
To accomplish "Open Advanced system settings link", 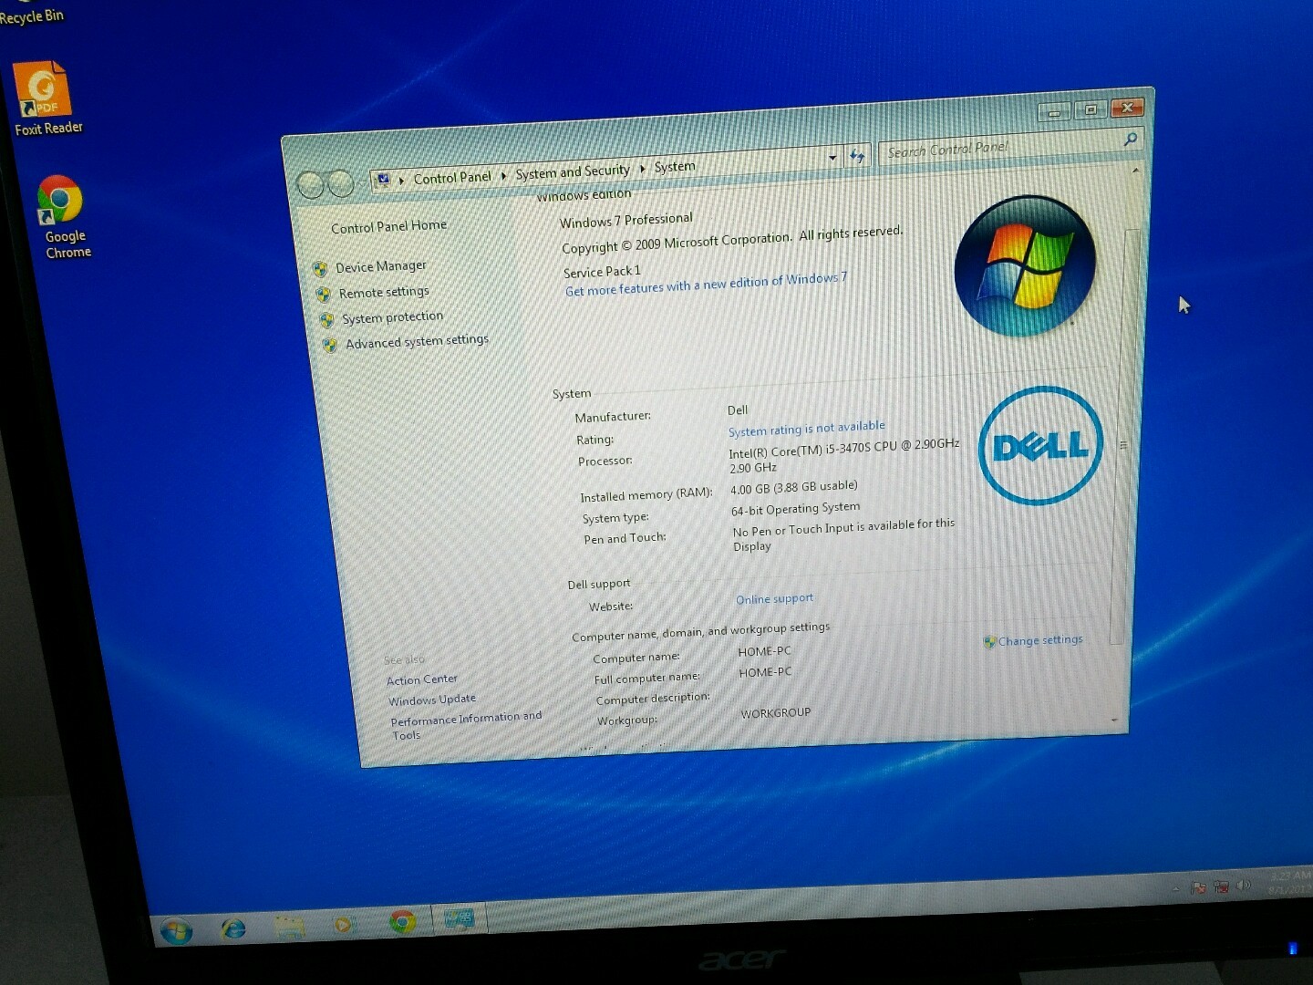I will click(417, 341).
